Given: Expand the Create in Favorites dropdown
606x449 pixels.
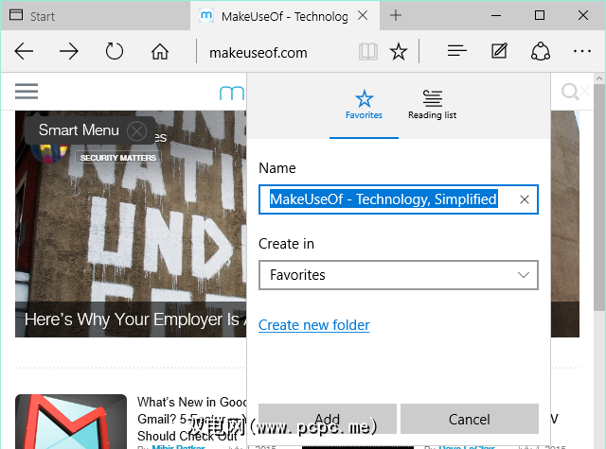Looking at the screenshot, I should [x=398, y=275].
